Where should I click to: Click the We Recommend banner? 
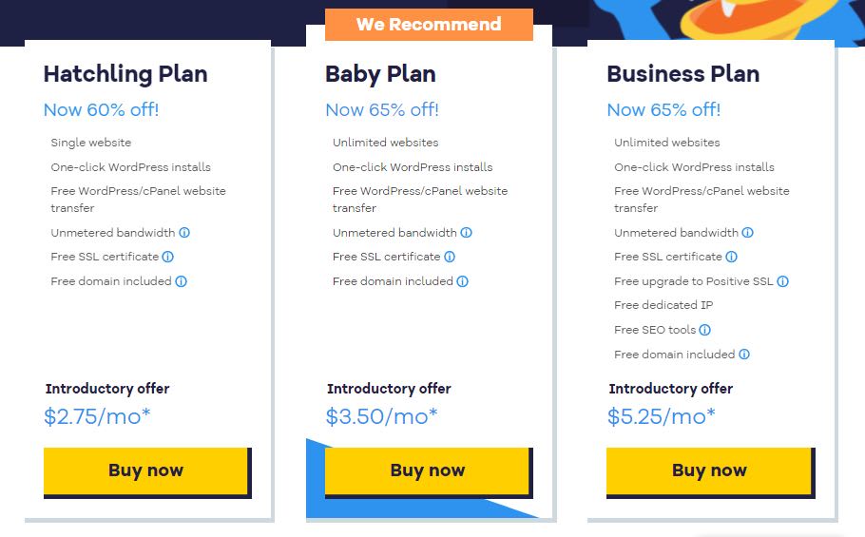[x=429, y=25]
